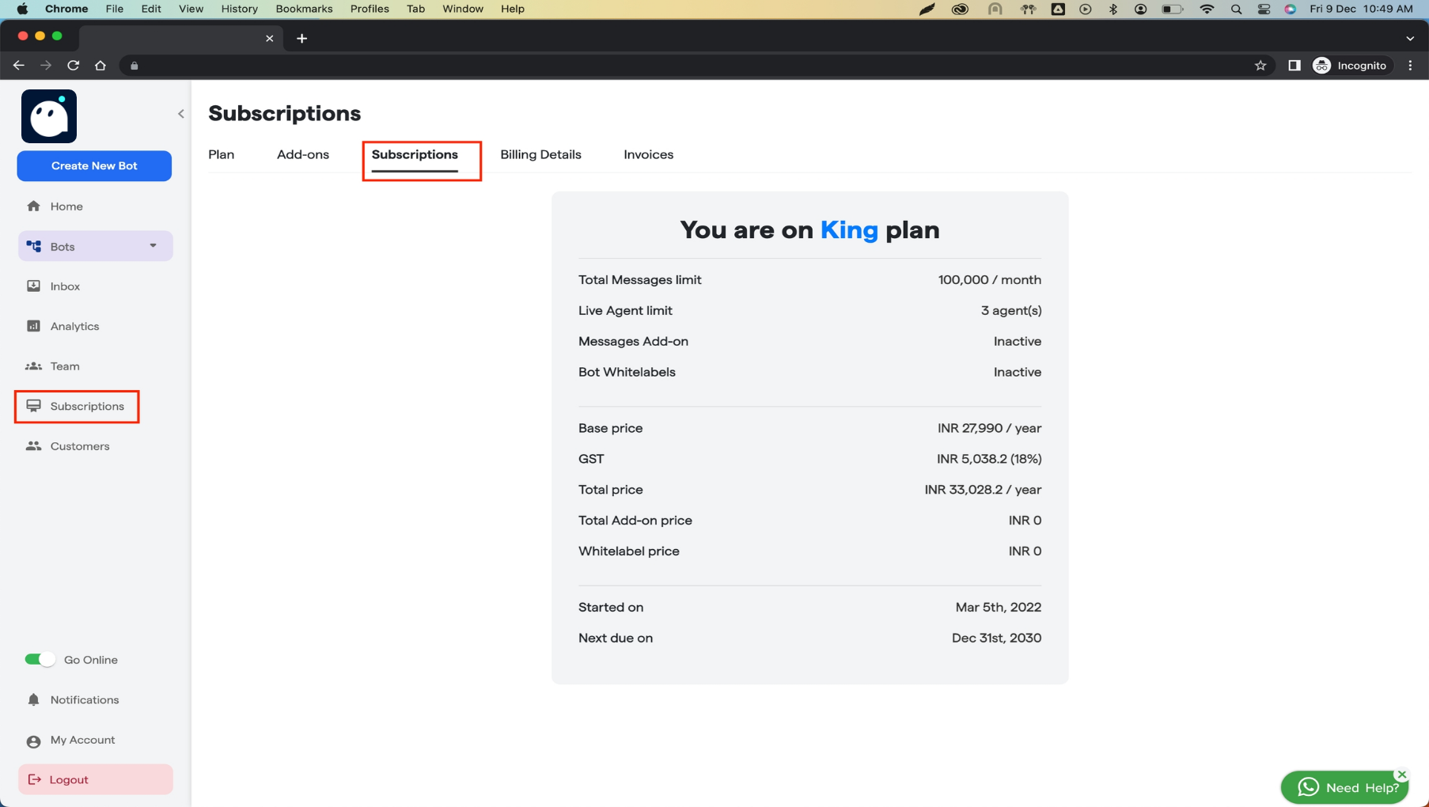Open the Chrome side panel icon
Image resolution: width=1429 pixels, height=807 pixels.
1294,66
